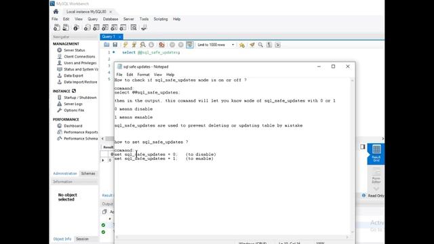Viewport: 434px width, 244px height.
Task: Switch to the Object Info tab
Action: (62, 239)
